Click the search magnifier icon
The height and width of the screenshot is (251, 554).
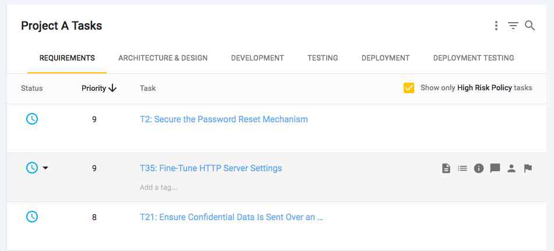(530, 26)
